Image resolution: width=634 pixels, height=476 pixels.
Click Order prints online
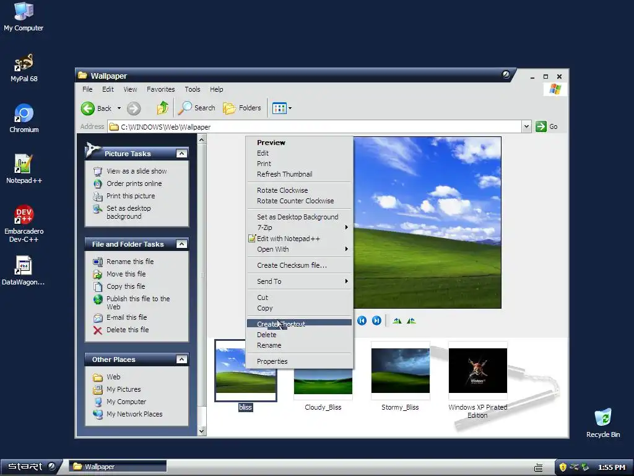[134, 183]
